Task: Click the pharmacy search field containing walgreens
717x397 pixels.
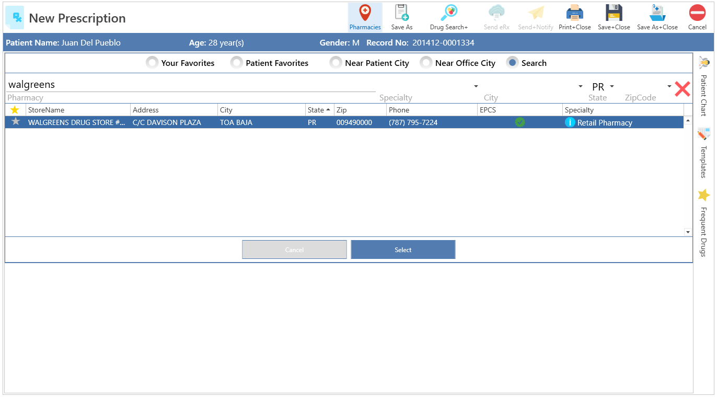Action: (x=191, y=85)
